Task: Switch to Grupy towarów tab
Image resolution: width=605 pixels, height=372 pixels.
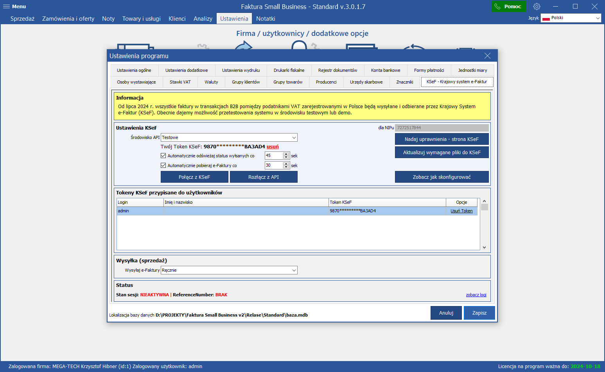Action: coord(288,82)
